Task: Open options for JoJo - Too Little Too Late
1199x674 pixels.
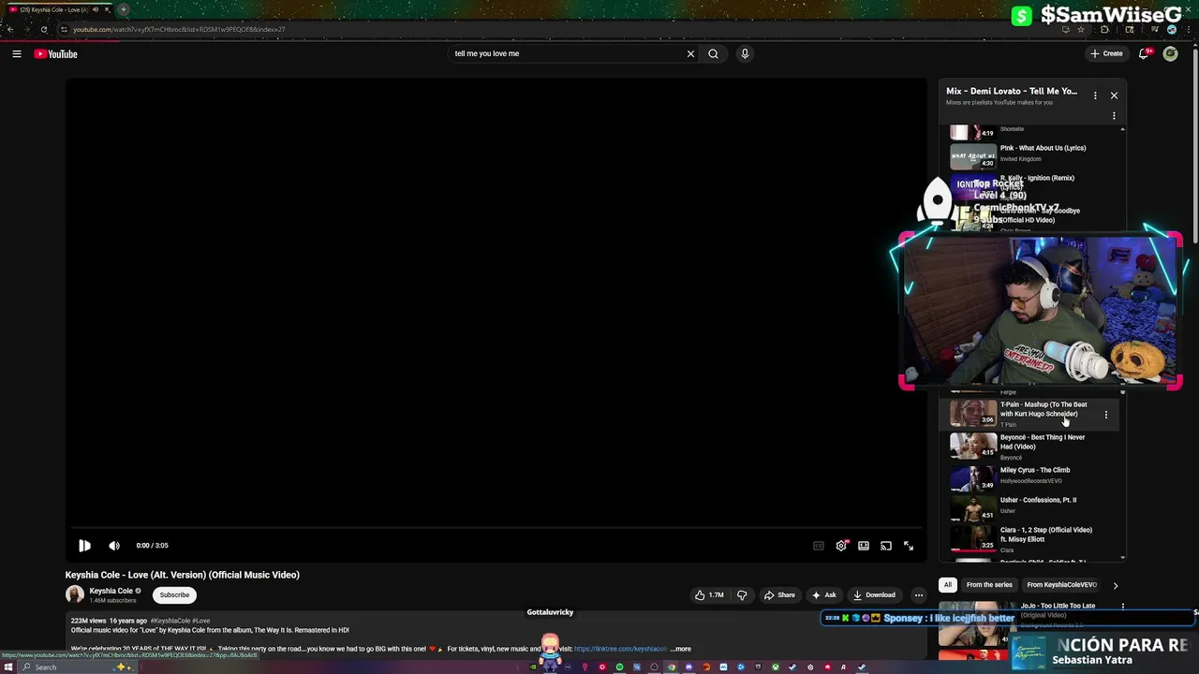Action: (x=1122, y=607)
